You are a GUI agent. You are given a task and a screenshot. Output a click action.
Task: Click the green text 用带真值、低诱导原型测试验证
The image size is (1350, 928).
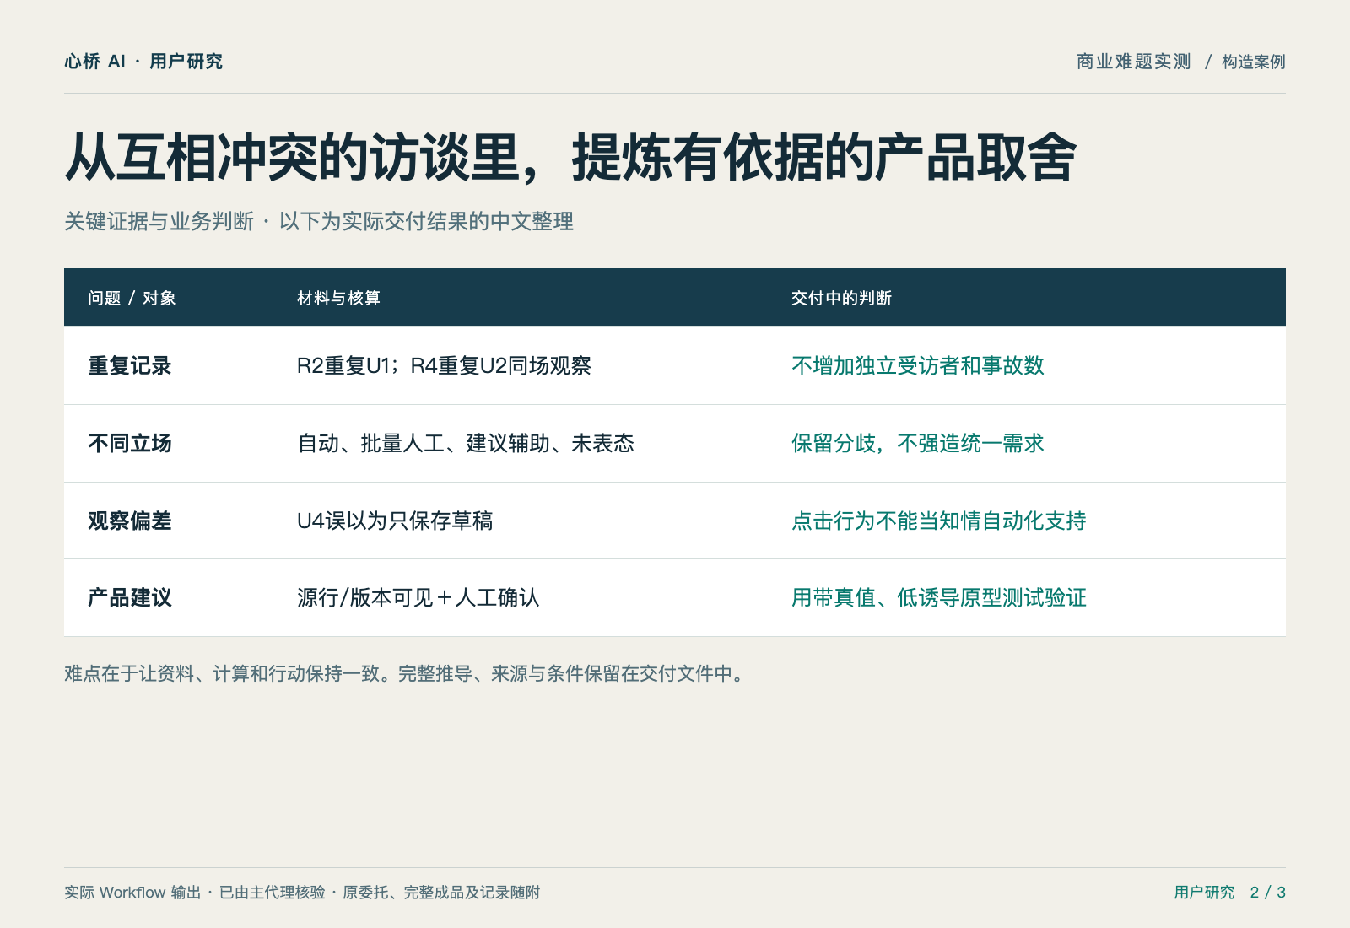[939, 597]
